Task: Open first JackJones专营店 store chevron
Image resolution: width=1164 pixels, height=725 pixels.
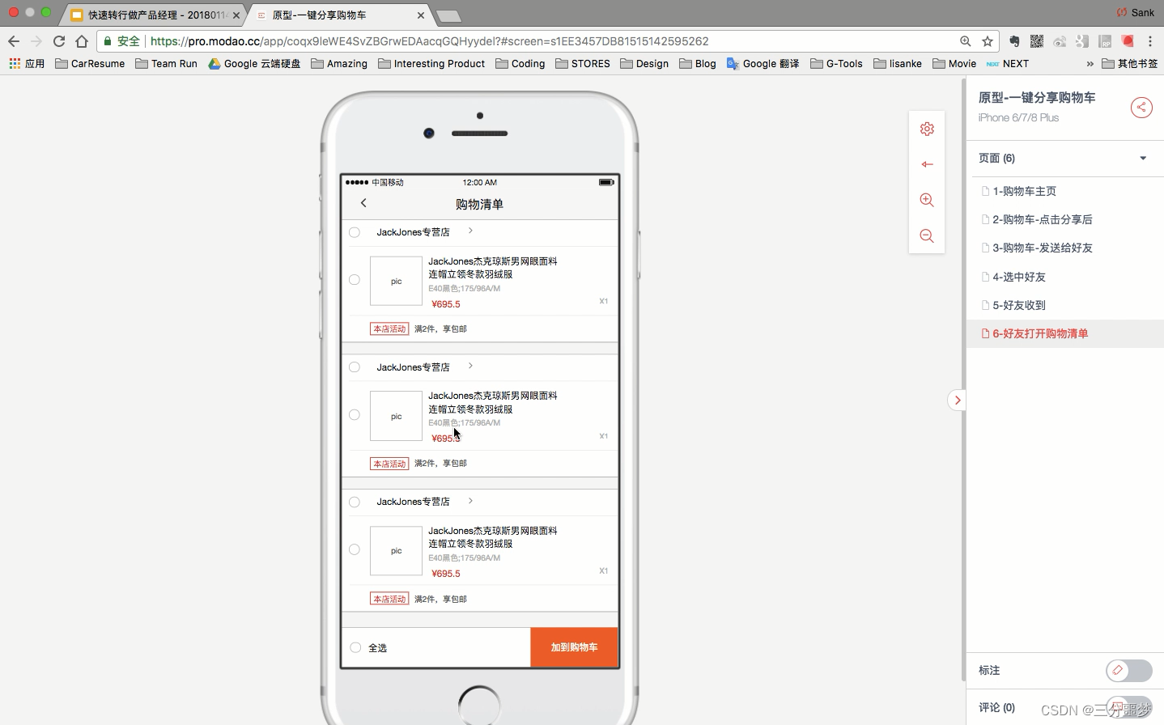Action: [x=470, y=231]
